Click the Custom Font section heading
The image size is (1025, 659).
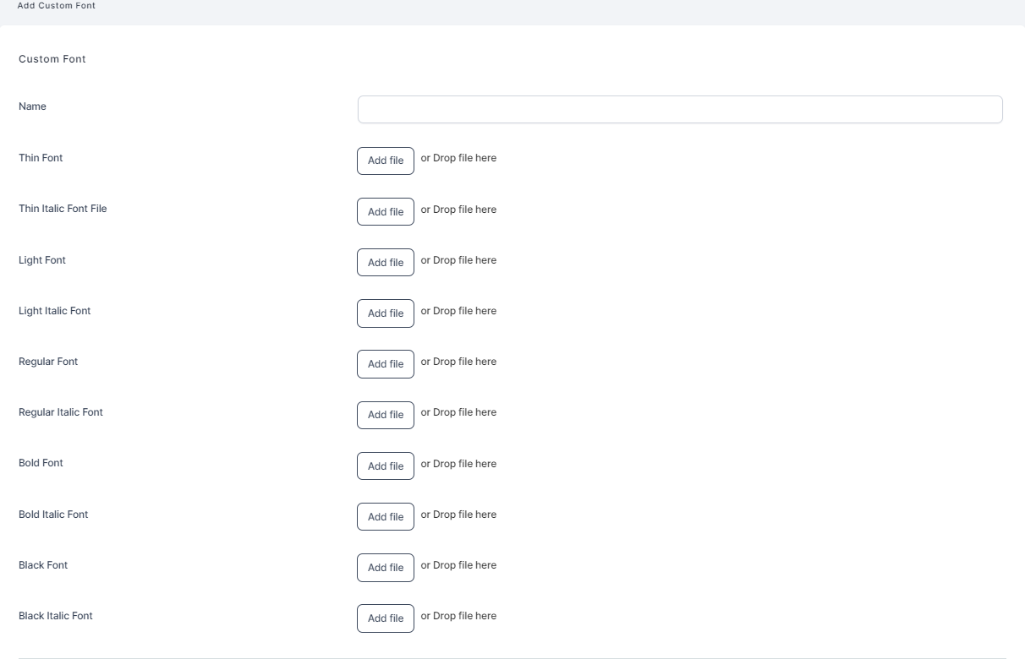pyautogui.click(x=52, y=59)
